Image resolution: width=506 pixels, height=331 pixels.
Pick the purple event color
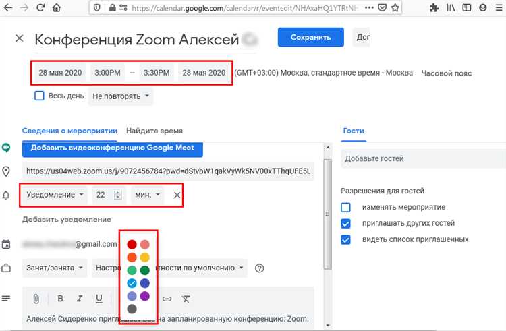(144, 296)
